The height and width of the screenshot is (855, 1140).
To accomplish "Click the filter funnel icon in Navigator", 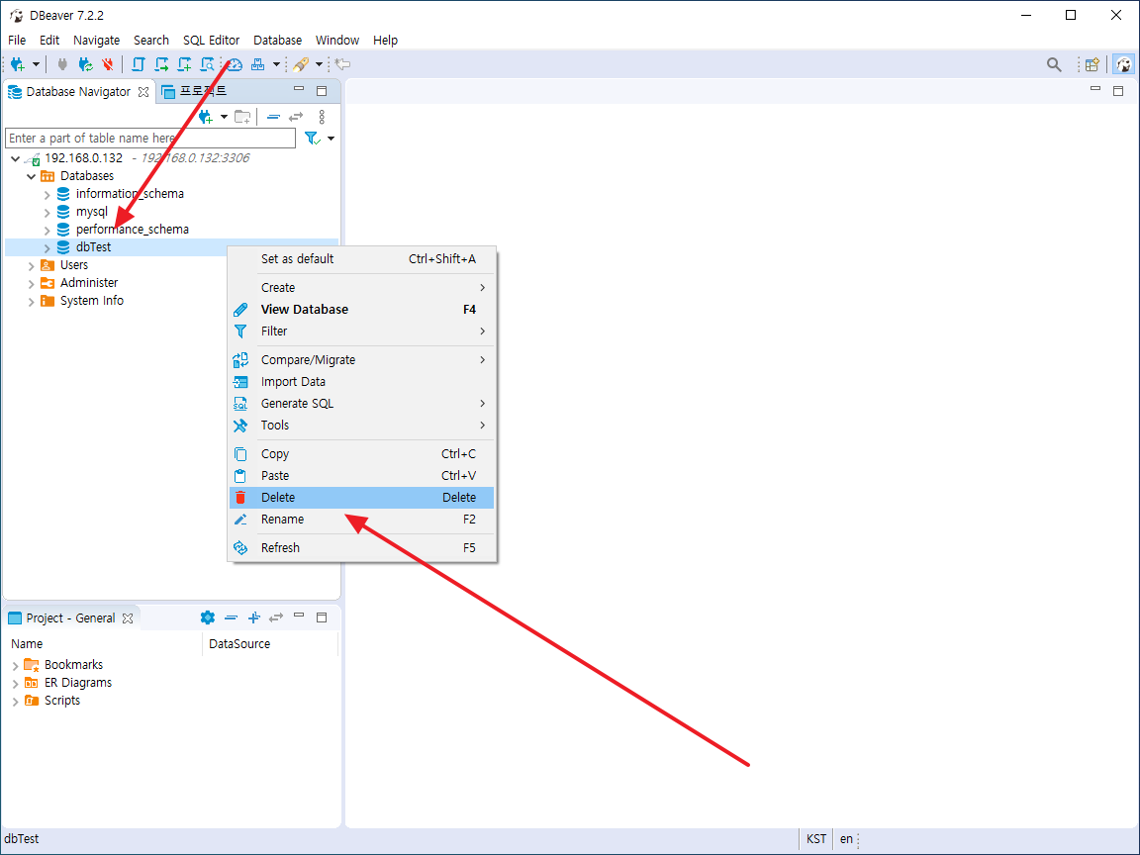I will coord(313,139).
